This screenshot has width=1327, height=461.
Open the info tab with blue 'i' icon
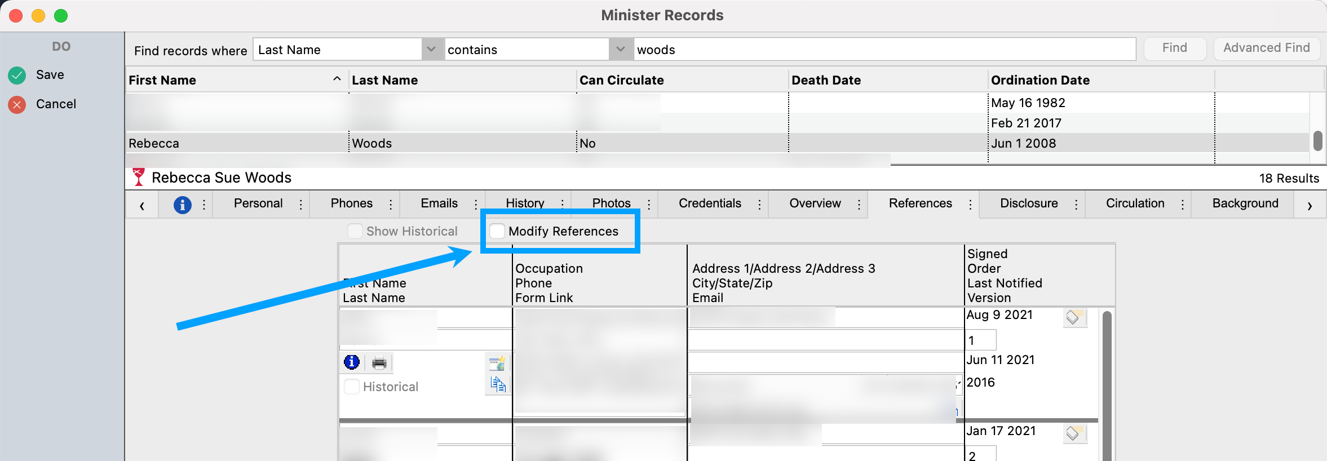click(182, 205)
